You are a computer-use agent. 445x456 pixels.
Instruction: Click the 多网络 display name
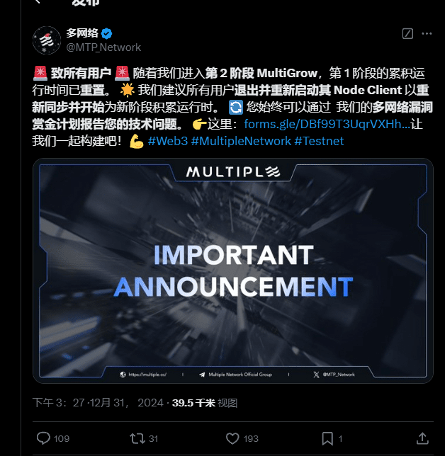coord(82,33)
